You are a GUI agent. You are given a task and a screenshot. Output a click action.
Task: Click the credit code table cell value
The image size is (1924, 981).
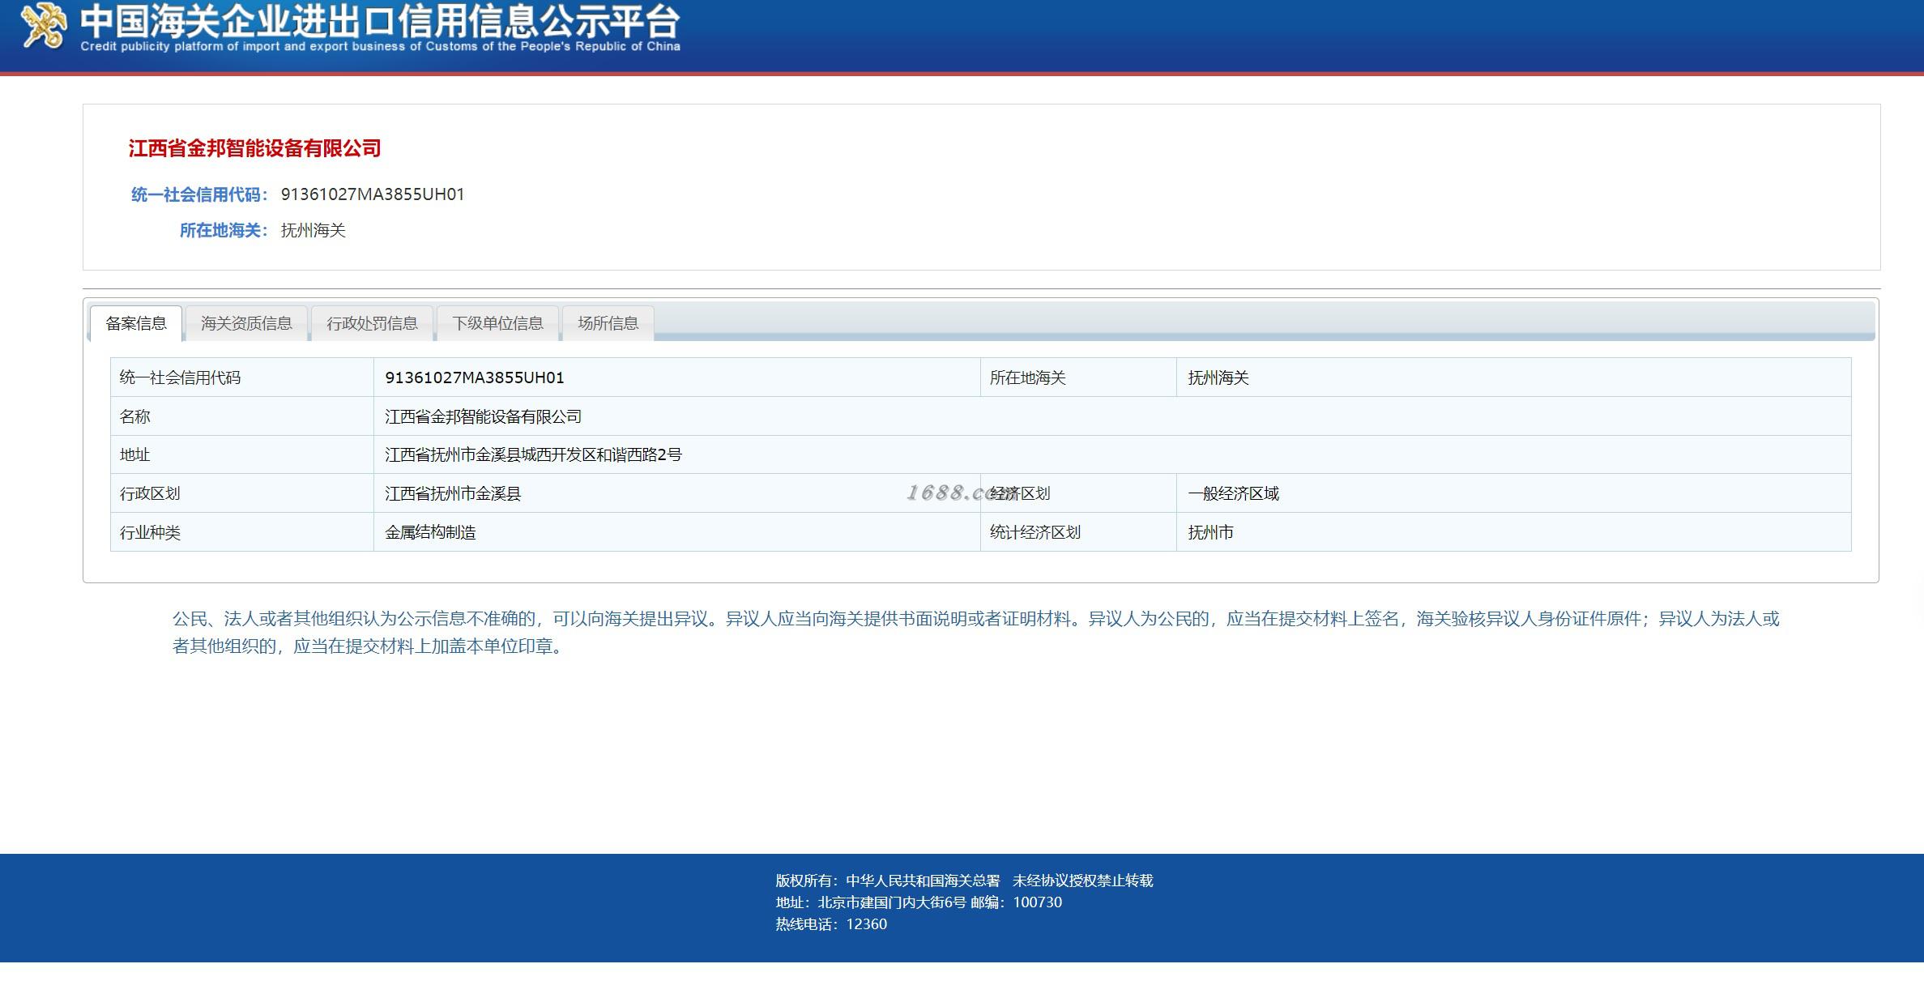click(474, 377)
